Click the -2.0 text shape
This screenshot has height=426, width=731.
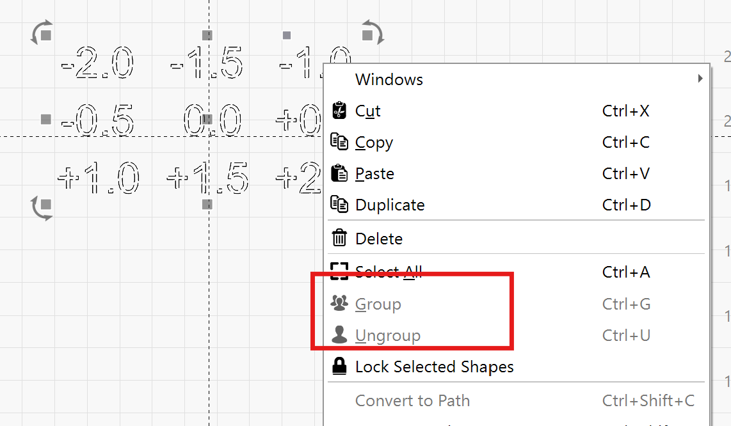click(97, 65)
